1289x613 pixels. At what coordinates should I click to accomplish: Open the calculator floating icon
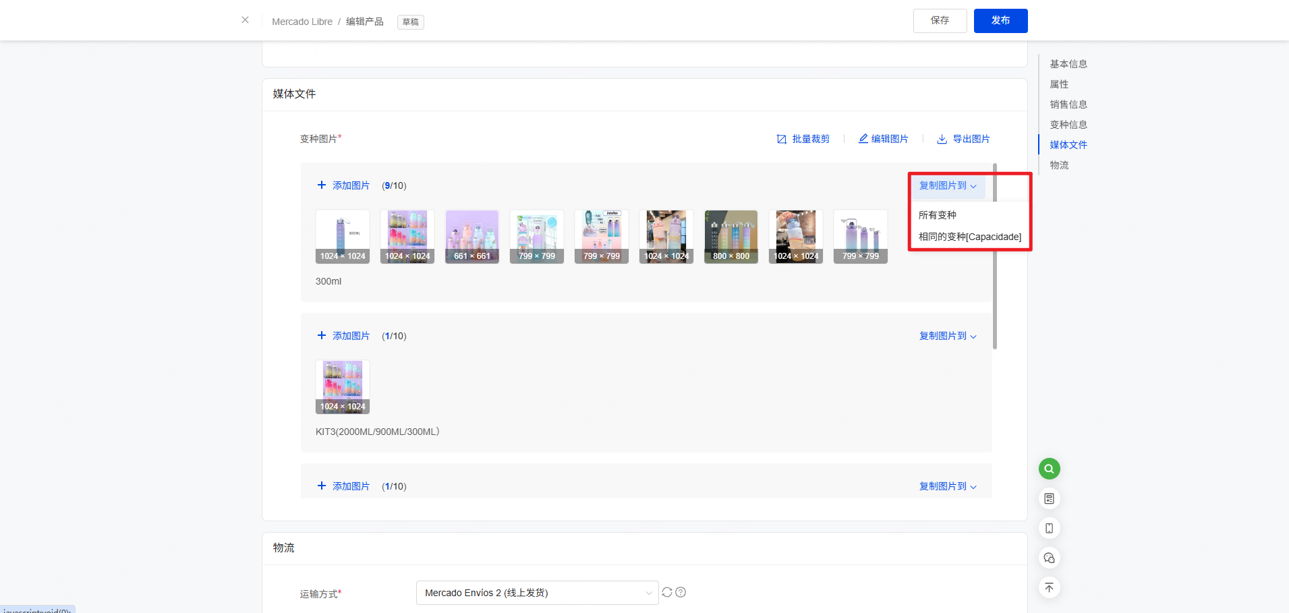pyautogui.click(x=1049, y=498)
